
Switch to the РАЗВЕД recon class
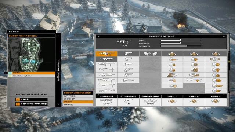78,104
